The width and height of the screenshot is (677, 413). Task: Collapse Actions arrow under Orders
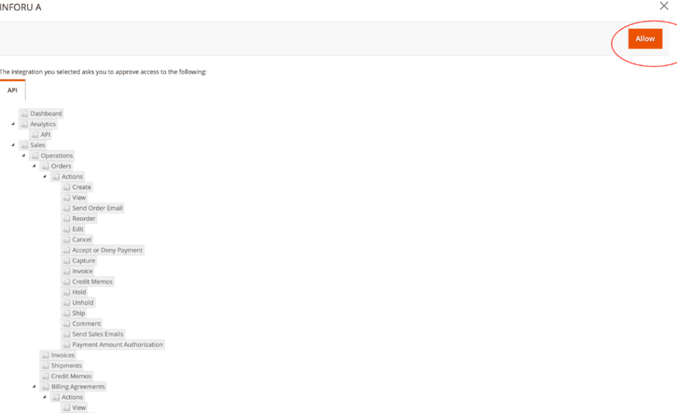point(44,176)
